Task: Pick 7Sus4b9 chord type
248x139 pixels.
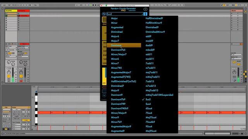Action: 150,122
